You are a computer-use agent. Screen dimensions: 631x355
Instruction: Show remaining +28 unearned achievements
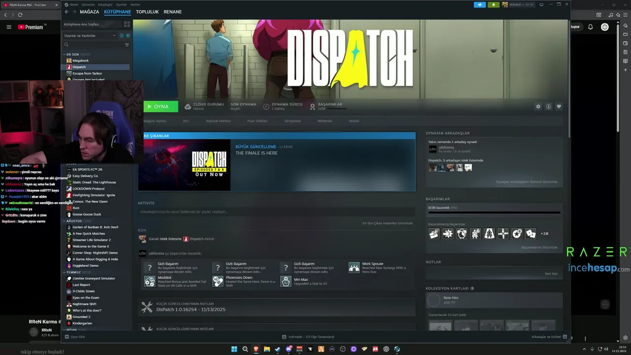tap(544, 234)
